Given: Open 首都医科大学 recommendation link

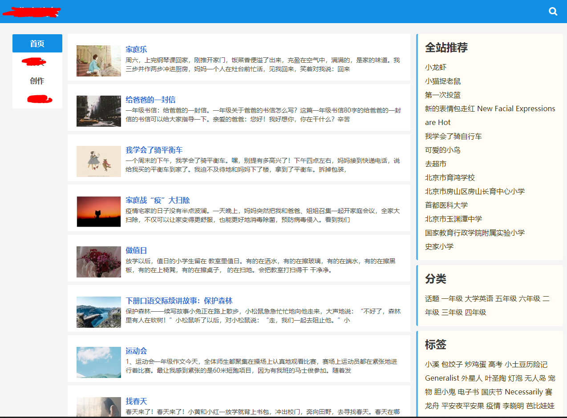Looking at the screenshot, I should tap(446, 205).
